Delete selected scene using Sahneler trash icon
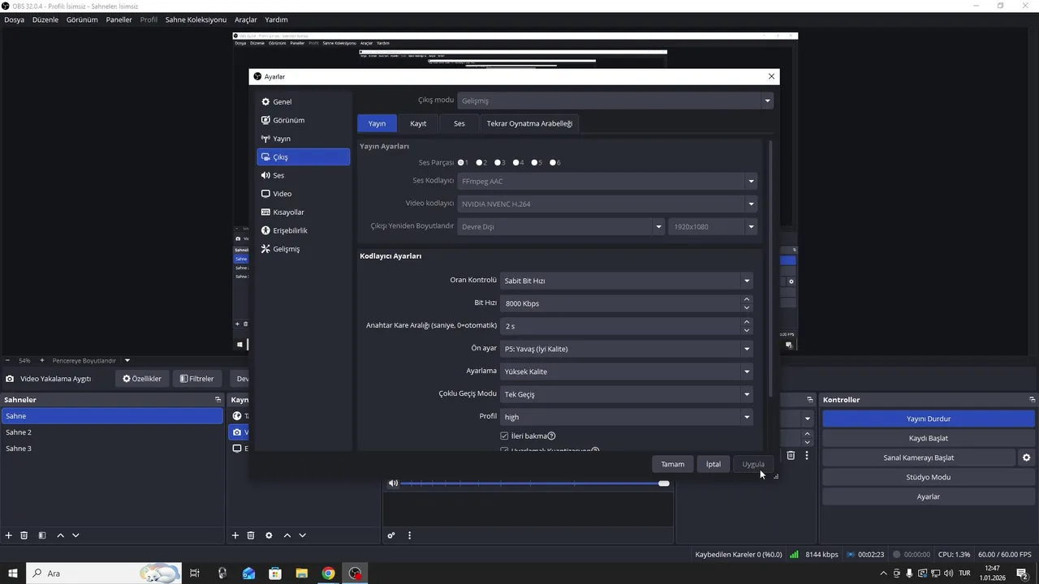Image resolution: width=1039 pixels, height=584 pixels. (24, 535)
